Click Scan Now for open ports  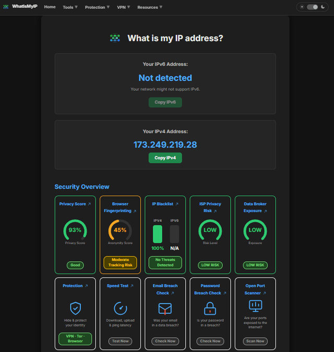pyautogui.click(x=255, y=341)
